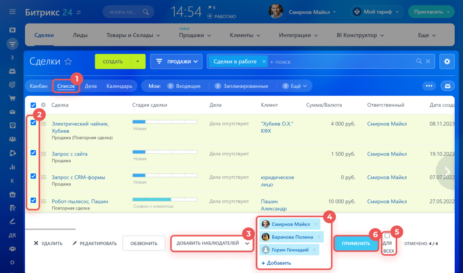Image resolution: width=463 pixels, height=273 pixels.
Task: Open the Робот-пылесос, Пашин deal link
Action: click(80, 202)
